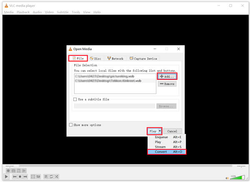Click elapsed time label at left

tap(10, 166)
